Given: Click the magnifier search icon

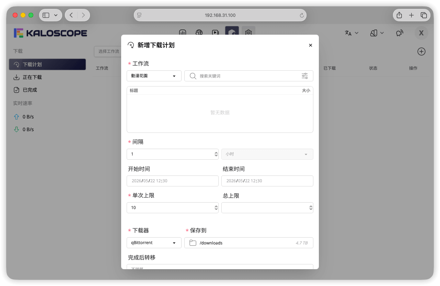Looking at the screenshot, I should coord(193,76).
